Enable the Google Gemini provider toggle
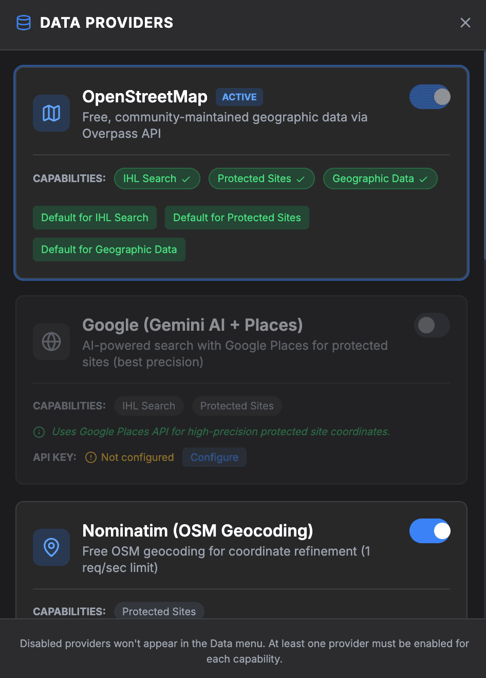 point(432,325)
